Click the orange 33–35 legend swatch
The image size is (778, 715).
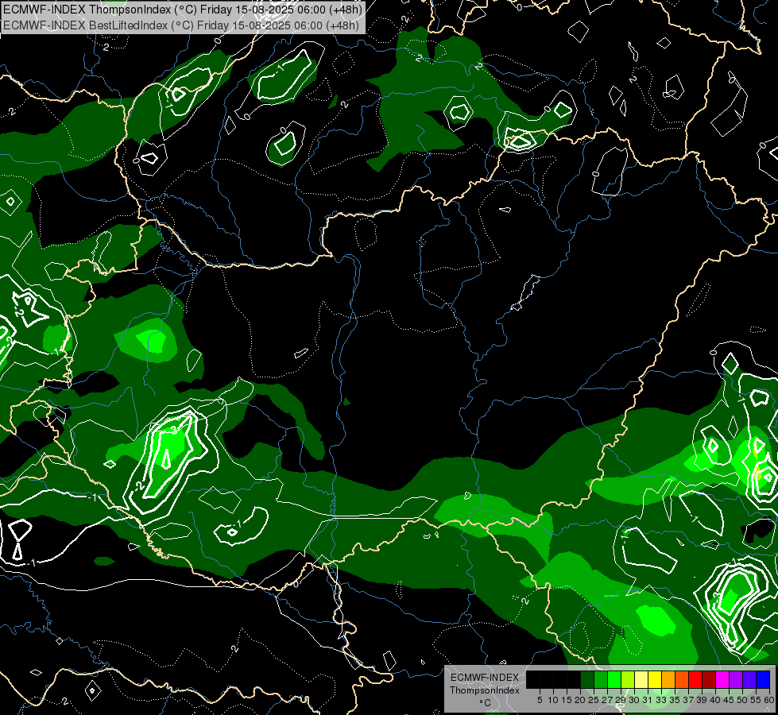(x=668, y=679)
